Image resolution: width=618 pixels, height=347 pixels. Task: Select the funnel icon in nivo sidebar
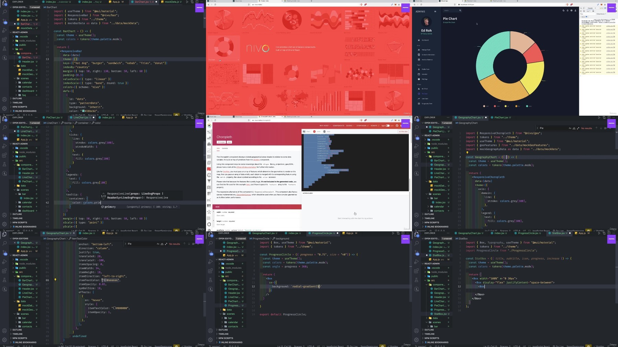point(209,181)
